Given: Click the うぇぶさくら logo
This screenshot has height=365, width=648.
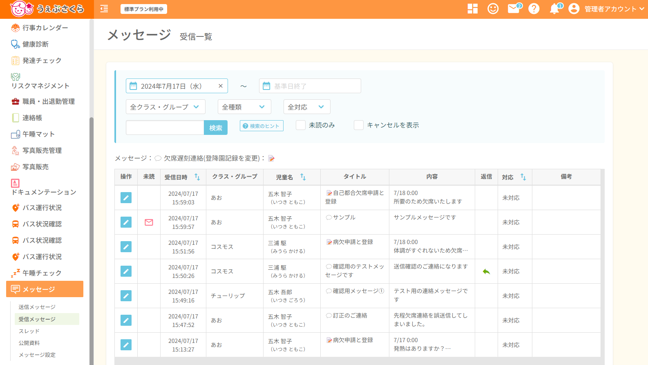Looking at the screenshot, I should click(47, 9).
